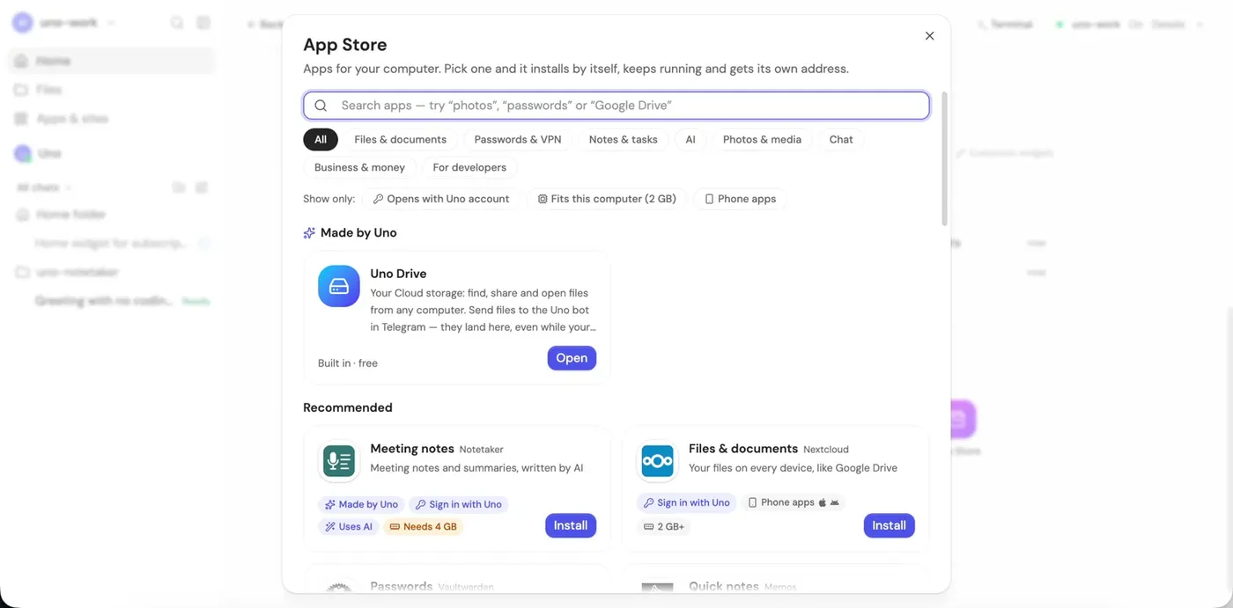This screenshot has width=1233, height=608.
Task: Click the Terminal button in background top bar
Action: coord(1006,25)
